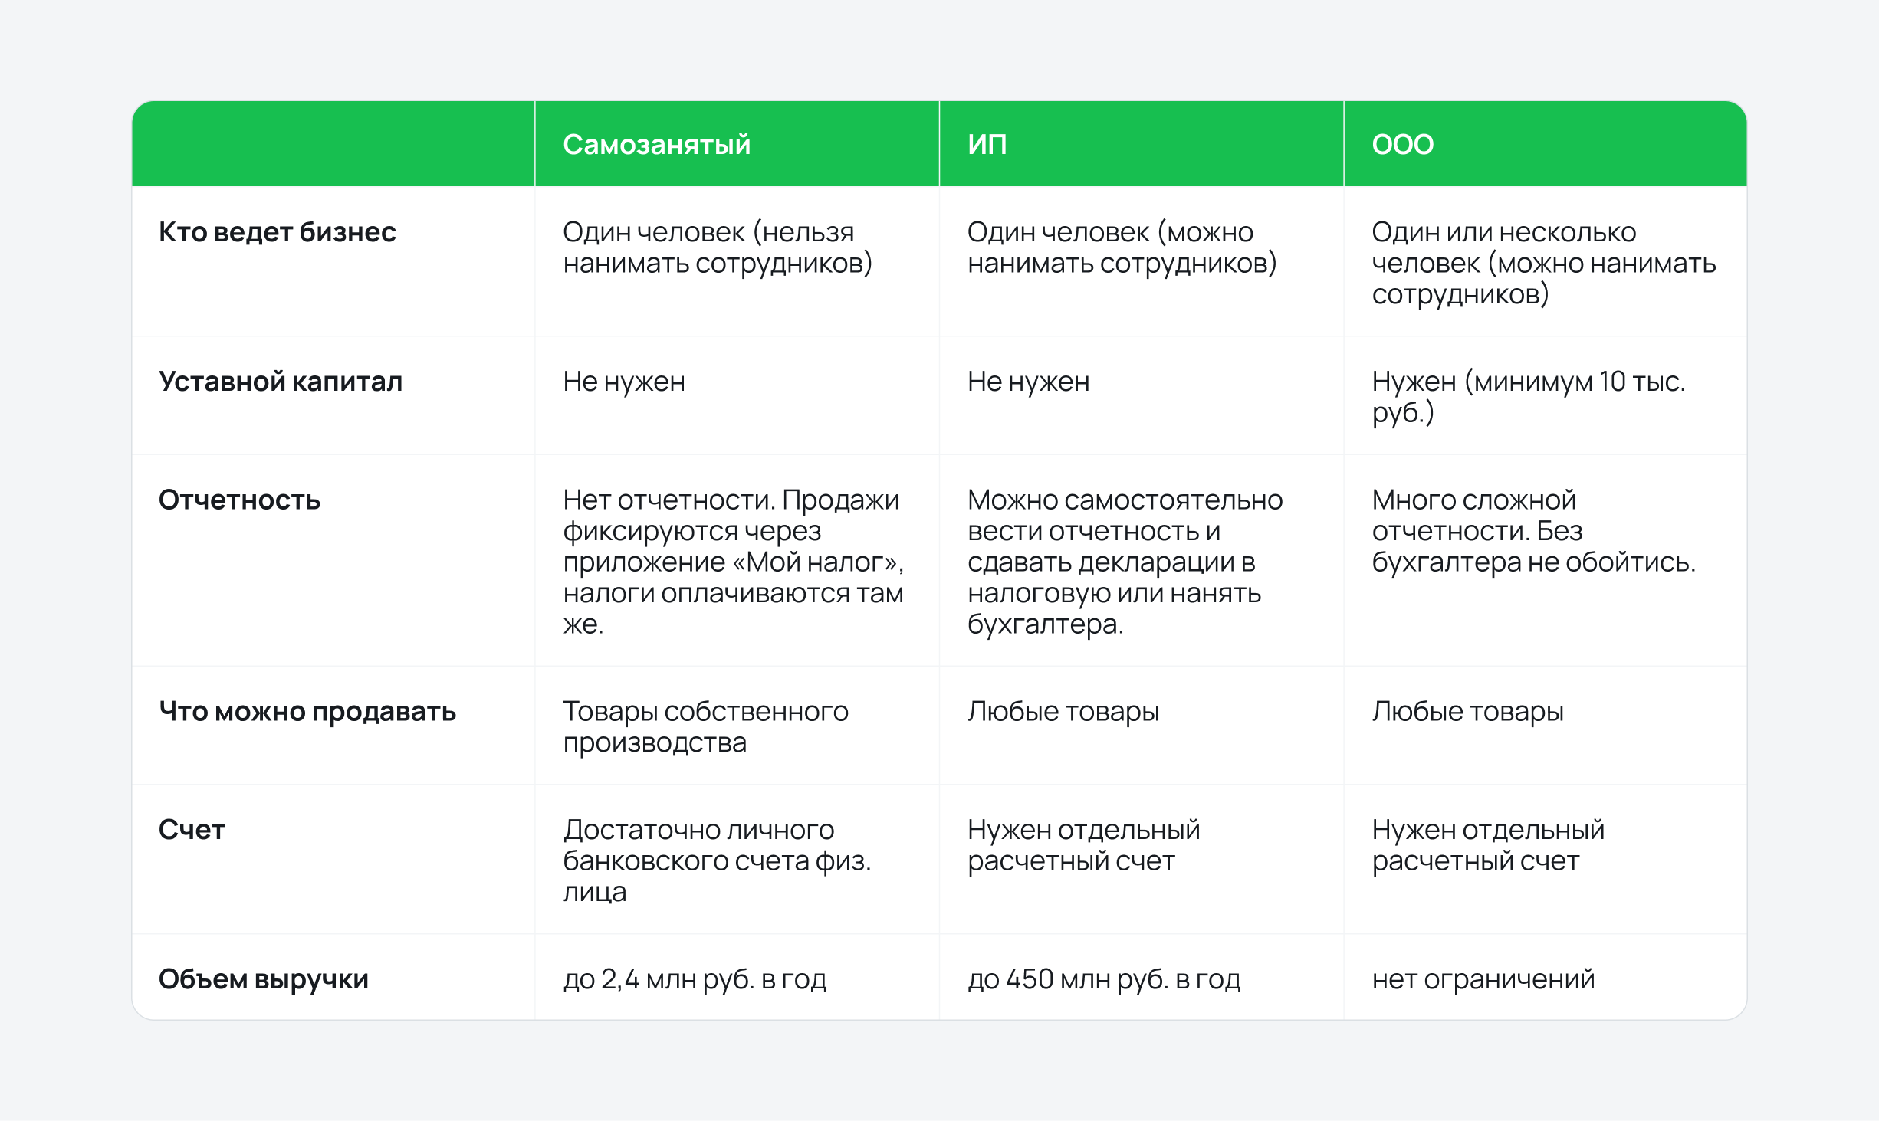Select the Отчетность row label

[239, 500]
